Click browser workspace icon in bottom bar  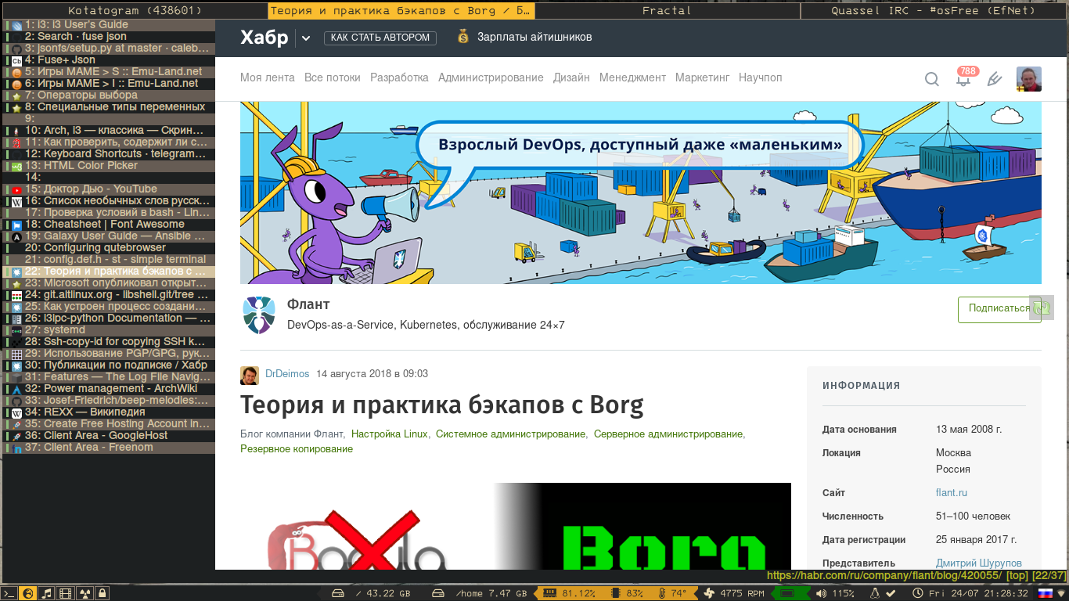[x=28, y=593]
